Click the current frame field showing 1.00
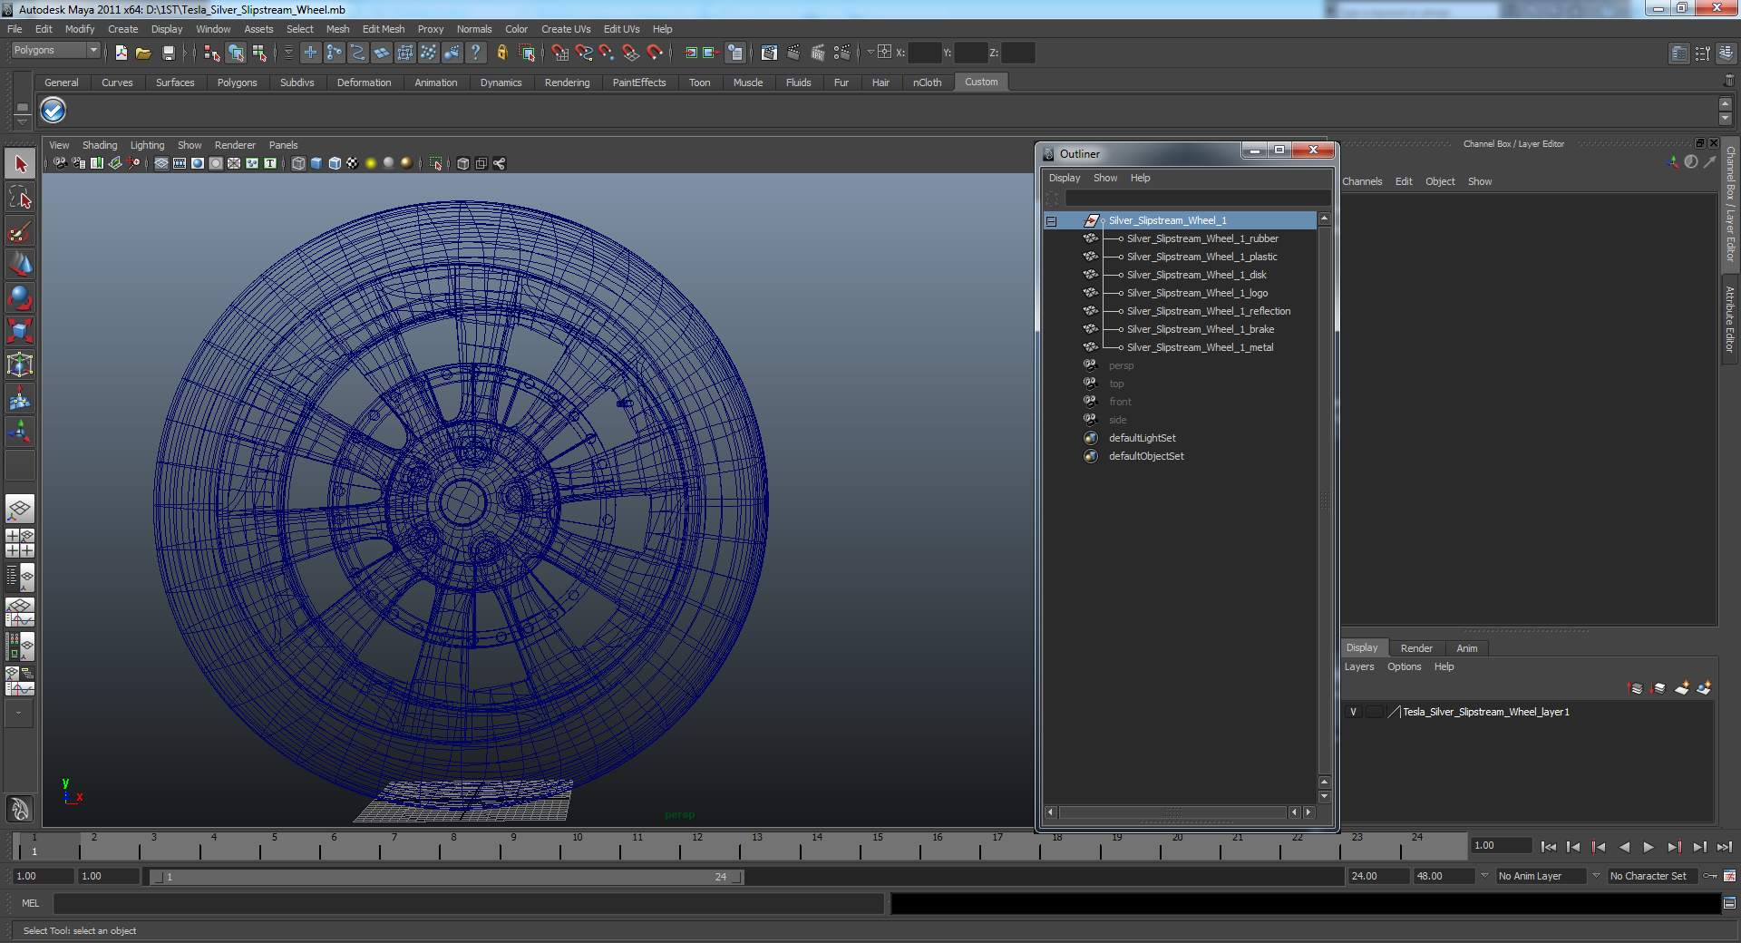This screenshot has width=1741, height=943. pyautogui.click(x=1501, y=845)
